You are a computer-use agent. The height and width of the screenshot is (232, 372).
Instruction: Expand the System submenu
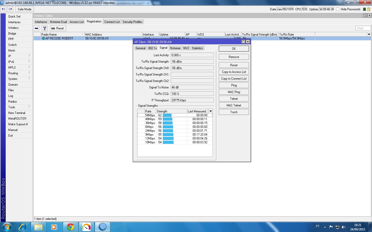29,79
